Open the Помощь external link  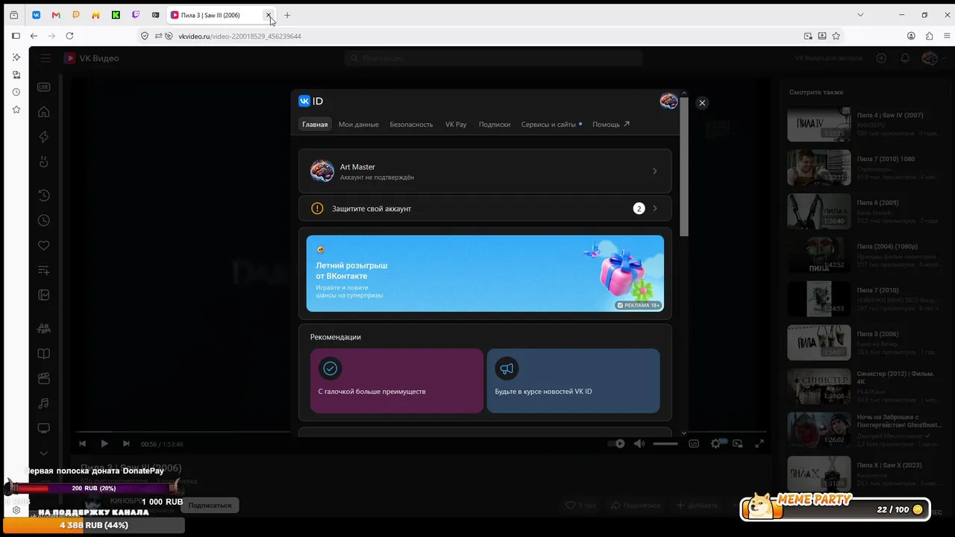pyautogui.click(x=611, y=125)
